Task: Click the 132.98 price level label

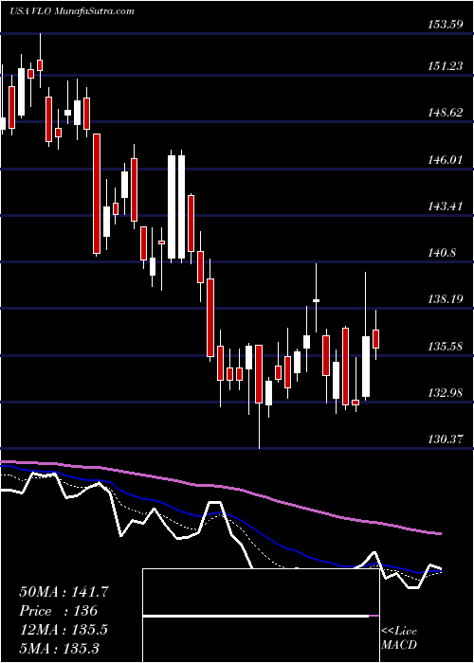Action: (445, 393)
